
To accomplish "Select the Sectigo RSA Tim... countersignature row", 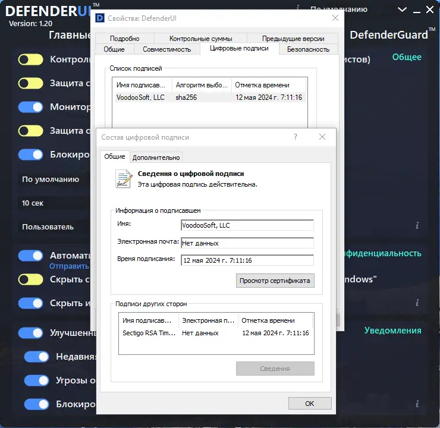I will pos(216,333).
